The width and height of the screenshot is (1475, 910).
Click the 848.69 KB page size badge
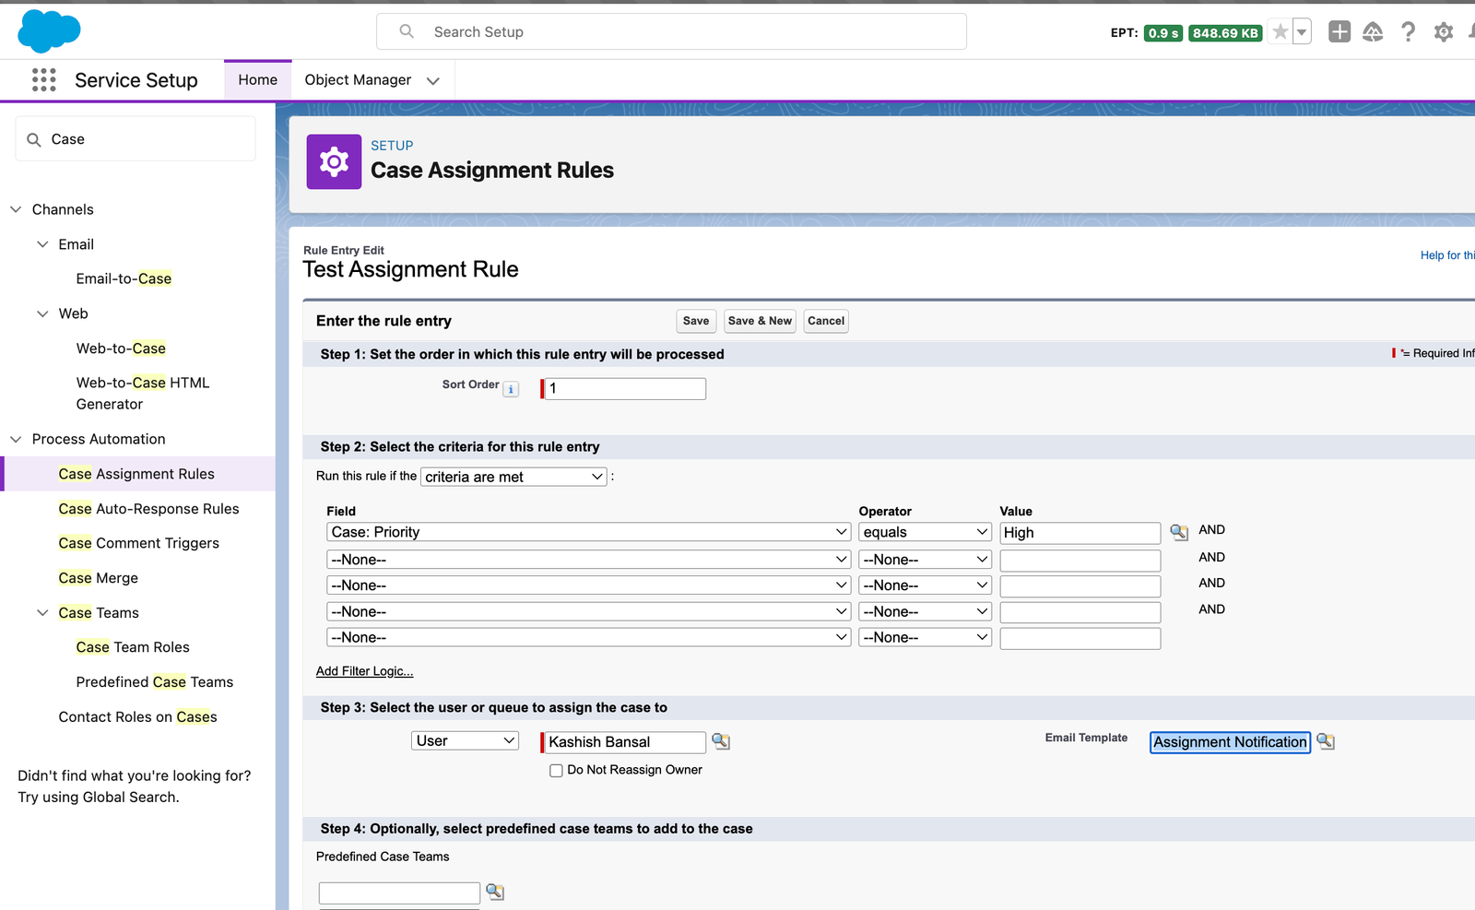tap(1225, 33)
